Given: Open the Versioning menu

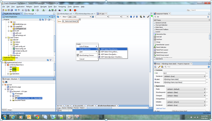Looking at the screenshot, I should 62,7.
